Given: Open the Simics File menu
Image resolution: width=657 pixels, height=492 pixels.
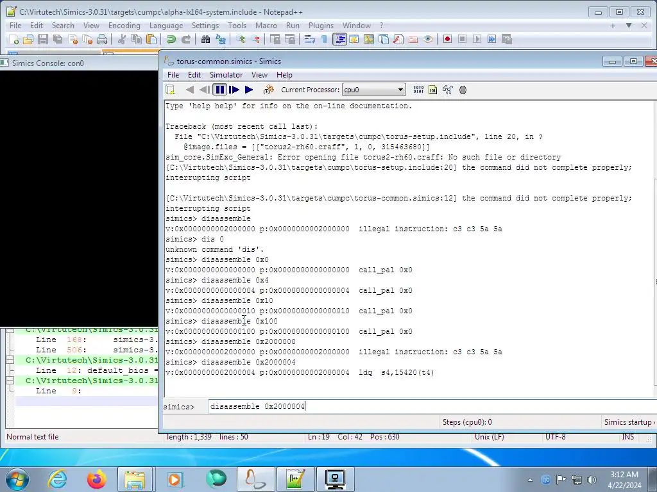Looking at the screenshot, I should tap(173, 75).
